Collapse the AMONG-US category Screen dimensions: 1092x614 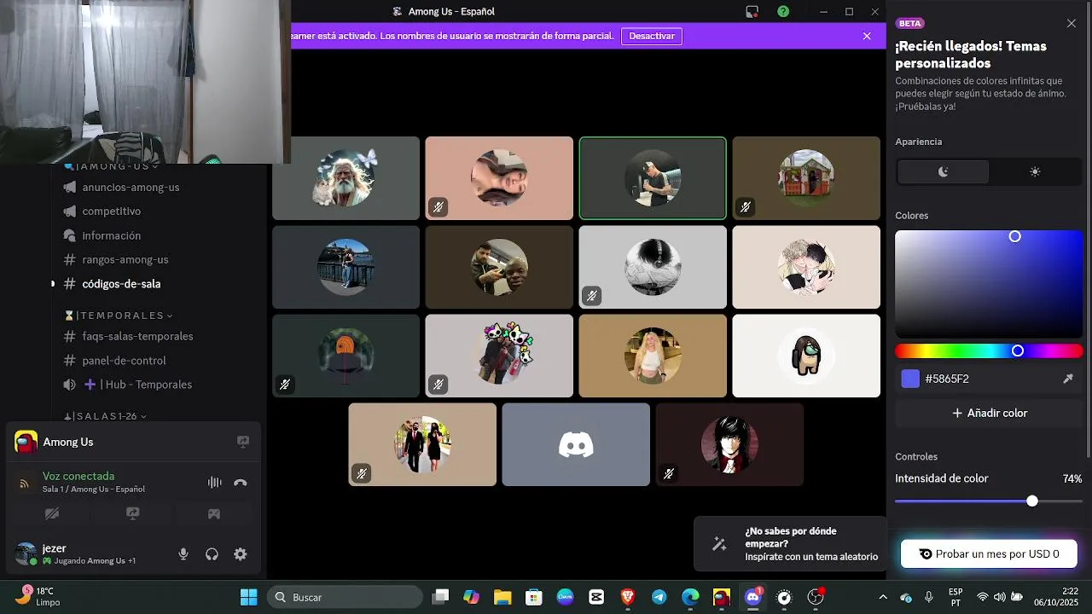click(111, 165)
